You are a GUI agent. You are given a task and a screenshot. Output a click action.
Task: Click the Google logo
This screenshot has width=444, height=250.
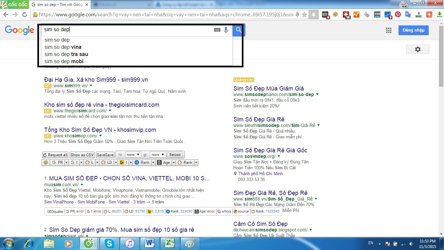tap(20, 30)
